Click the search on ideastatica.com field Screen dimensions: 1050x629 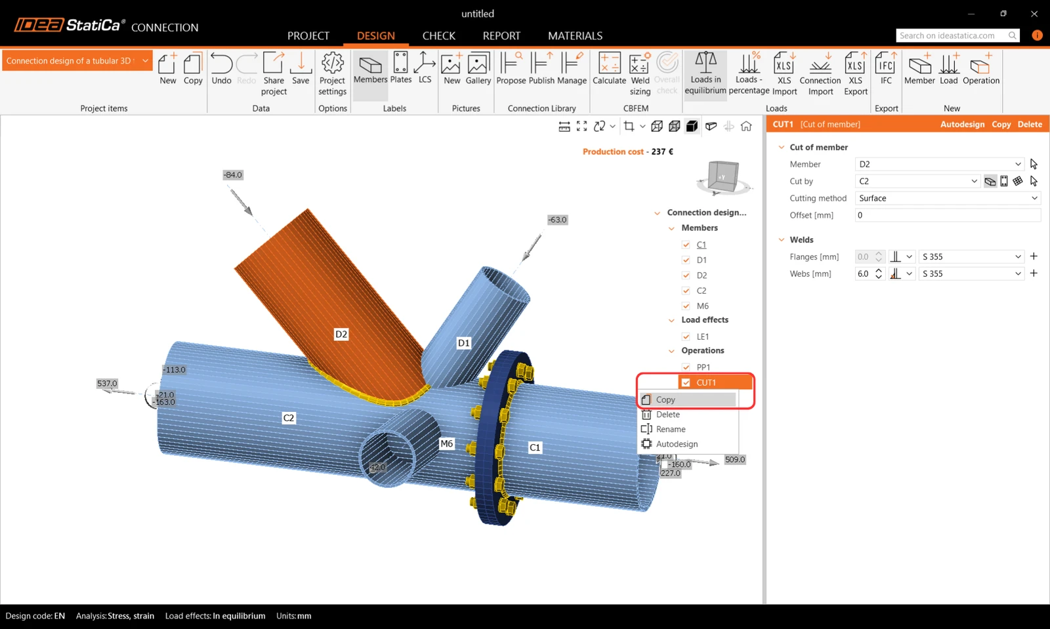(x=957, y=35)
